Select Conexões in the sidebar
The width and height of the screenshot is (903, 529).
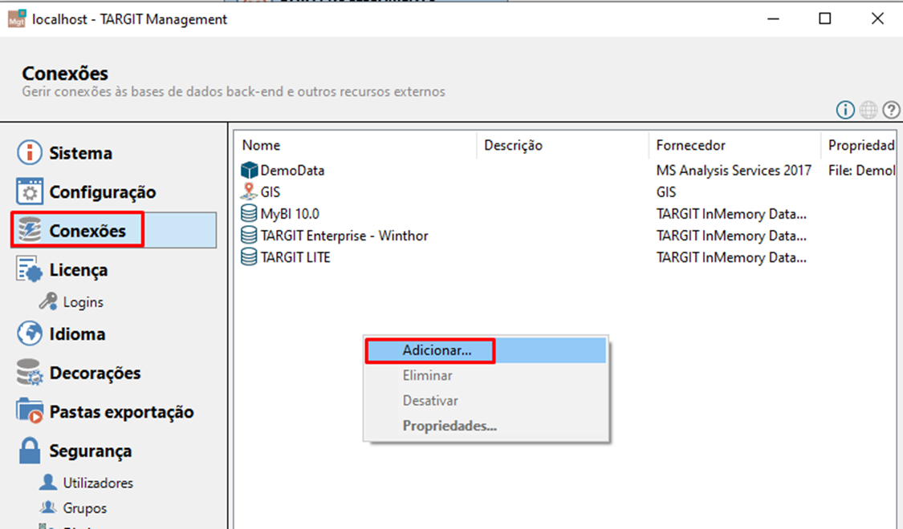point(87,231)
